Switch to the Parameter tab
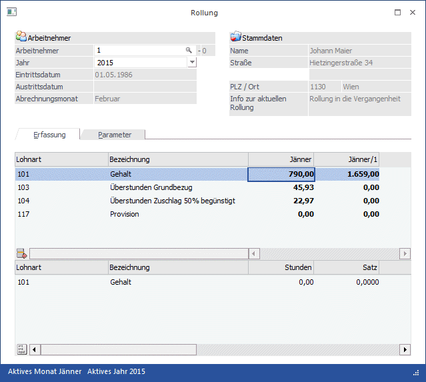 coord(115,135)
